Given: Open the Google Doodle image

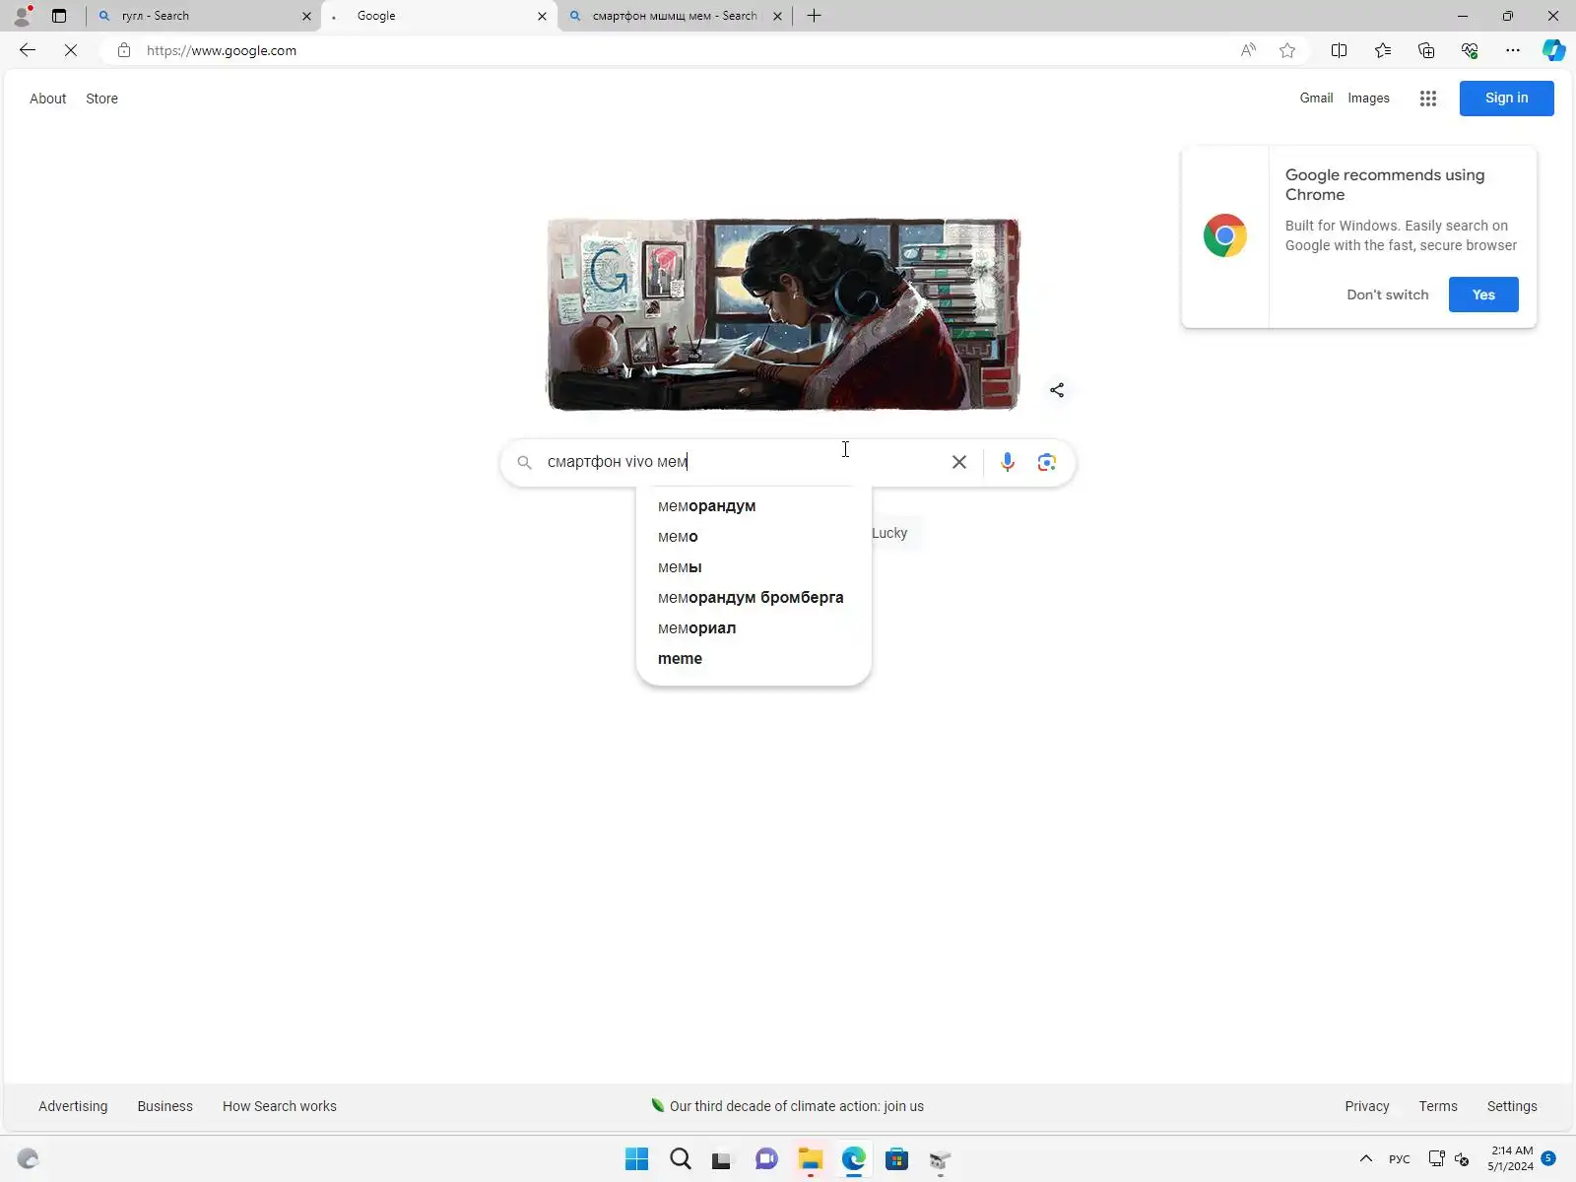Looking at the screenshot, I should coord(783,314).
